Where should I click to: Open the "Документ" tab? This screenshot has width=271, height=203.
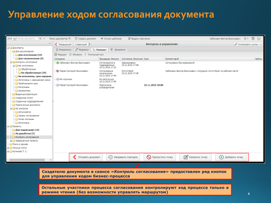point(119,49)
